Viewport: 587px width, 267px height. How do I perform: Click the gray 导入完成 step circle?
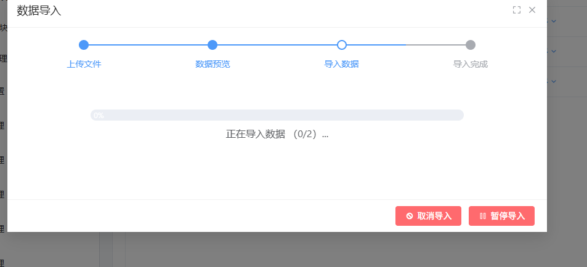(471, 45)
